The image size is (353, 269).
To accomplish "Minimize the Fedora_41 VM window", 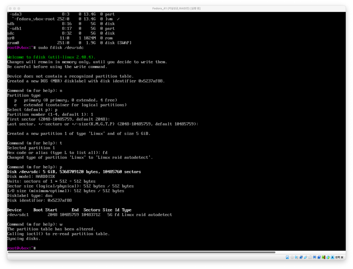I will click(15, 9).
